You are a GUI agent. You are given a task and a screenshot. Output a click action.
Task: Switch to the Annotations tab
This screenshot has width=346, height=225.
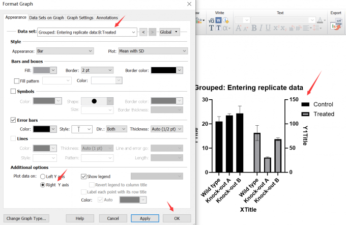coord(107,18)
